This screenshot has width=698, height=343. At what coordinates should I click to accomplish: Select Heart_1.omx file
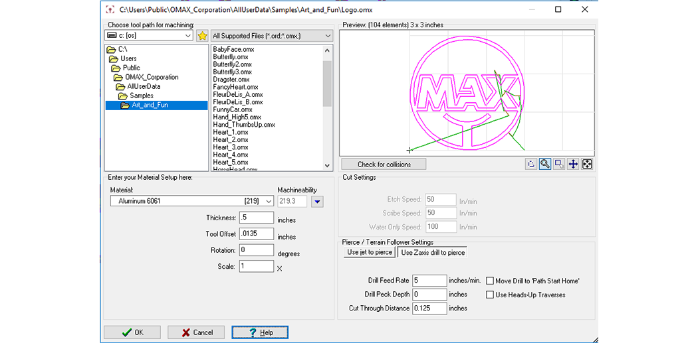click(x=231, y=132)
